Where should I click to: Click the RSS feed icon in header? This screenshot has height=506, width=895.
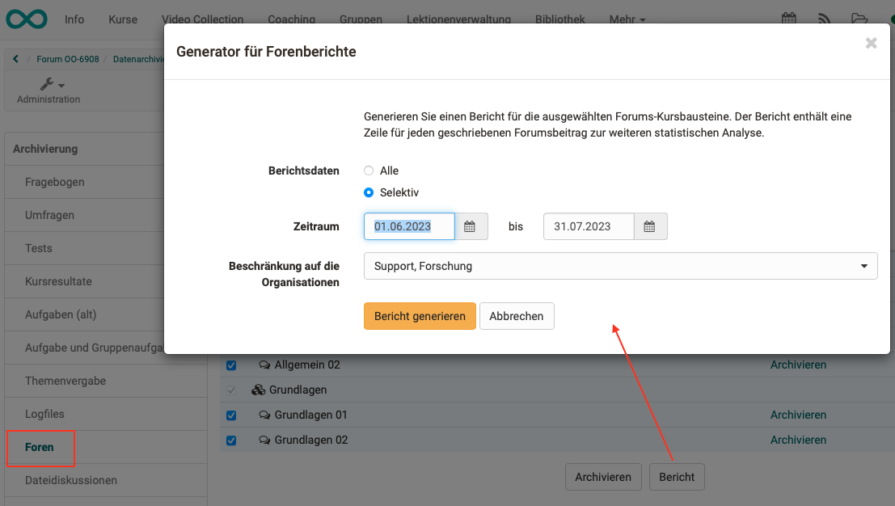[x=825, y=19]
